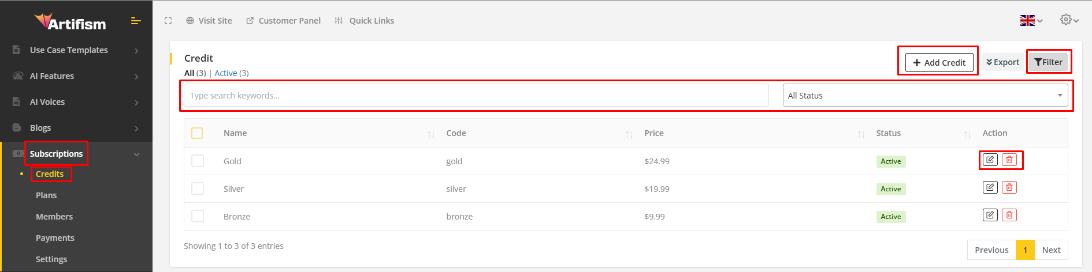This screenshot has height=272, width=1092.
Task: Open the settings gear menu
Action: click(1069, 20)
